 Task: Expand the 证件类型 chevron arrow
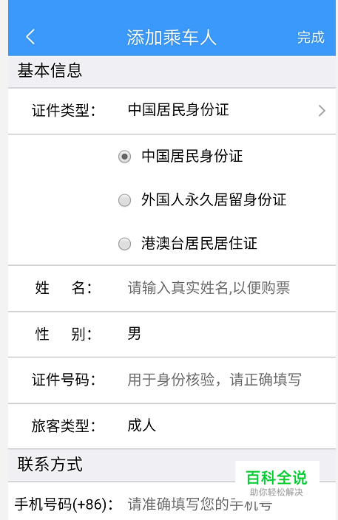[x=322, y=111]
